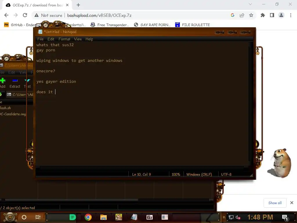
Task: Click the green Add button in 7-Zip
Action: pos(3,83)
